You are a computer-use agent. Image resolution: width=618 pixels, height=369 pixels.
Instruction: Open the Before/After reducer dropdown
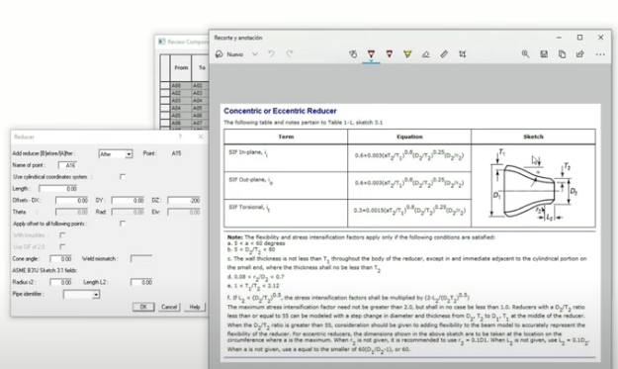click(x=116, y=153)
